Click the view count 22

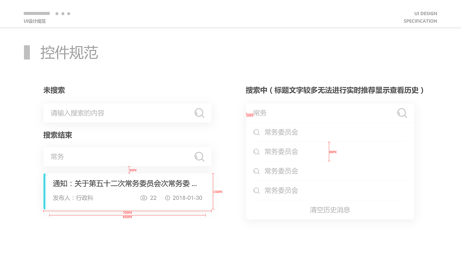[153, 198]
